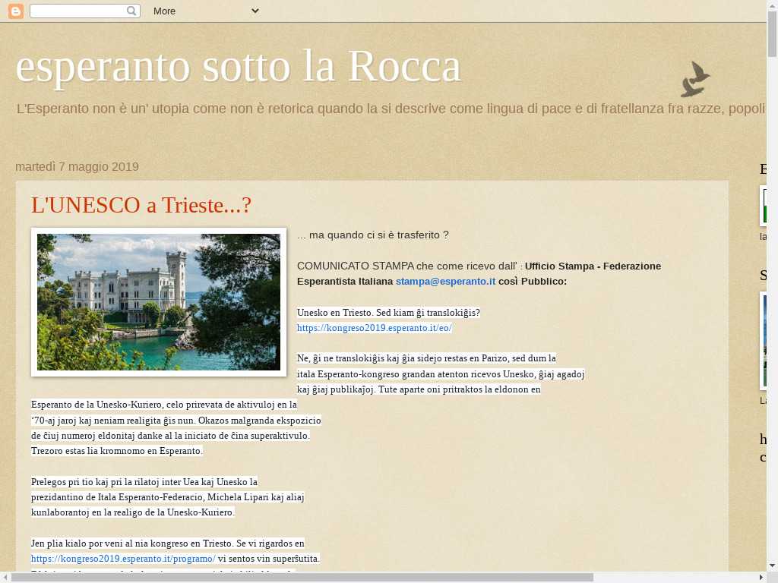The width and height of the screenshot is (778, 583).
Task: Click the blog subtitle beginning L'Esperanto non è un' utopia
Action: click(x=391, y=109)
